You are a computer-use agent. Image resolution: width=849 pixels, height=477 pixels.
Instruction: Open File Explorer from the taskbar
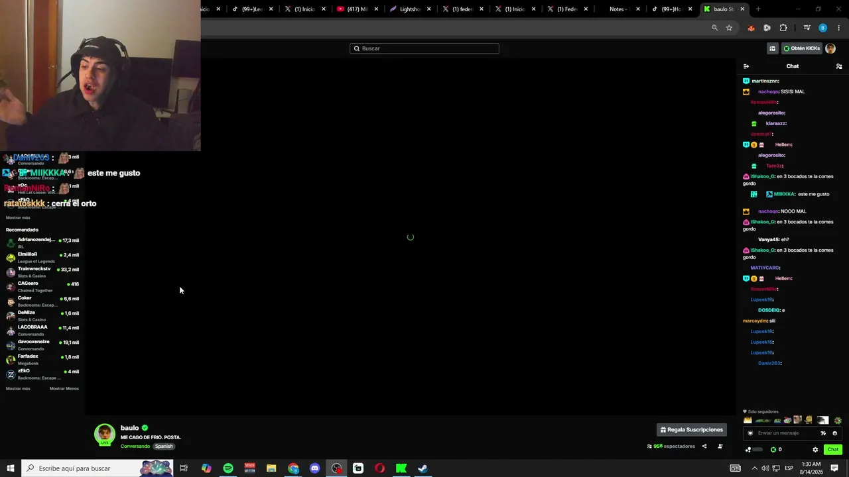pos(271,468)
